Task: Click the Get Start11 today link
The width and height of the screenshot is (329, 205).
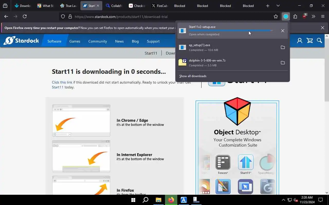Action: [57, 87]
